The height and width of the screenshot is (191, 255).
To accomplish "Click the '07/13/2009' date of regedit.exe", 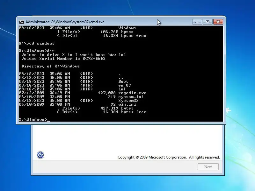I will coord(32,93).
